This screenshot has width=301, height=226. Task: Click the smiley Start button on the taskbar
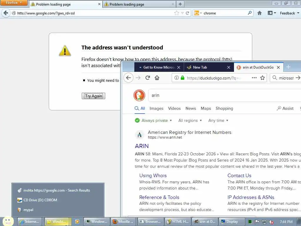pos(8,221)
